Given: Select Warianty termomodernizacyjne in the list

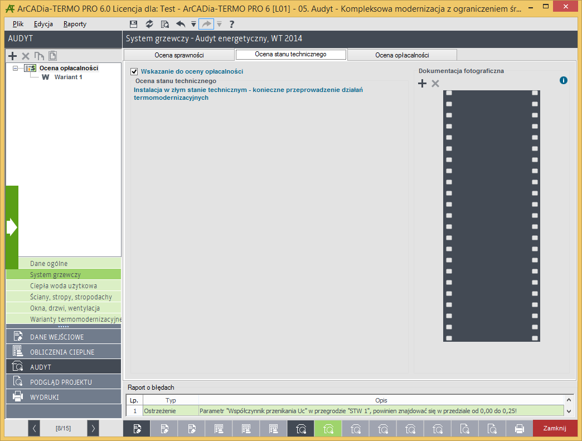Looking at the screenshot, I should (64, 319).
